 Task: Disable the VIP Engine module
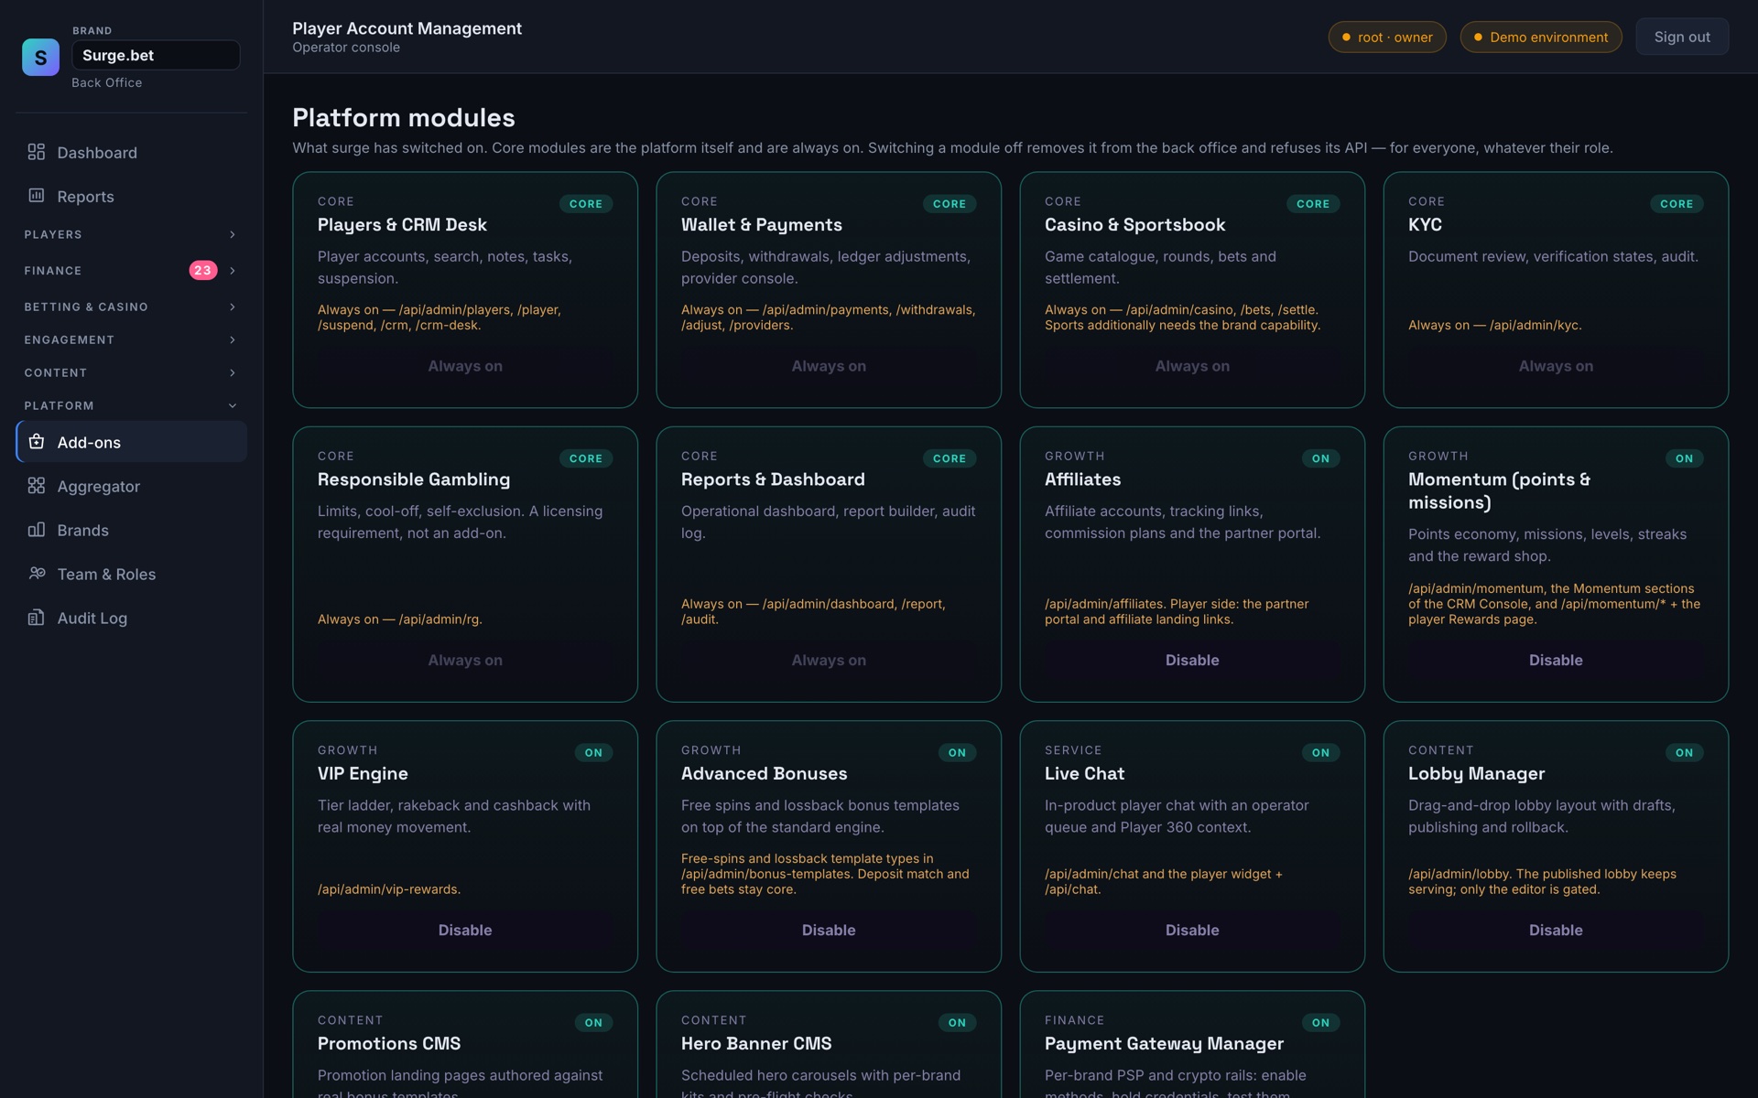click(465, 930)
